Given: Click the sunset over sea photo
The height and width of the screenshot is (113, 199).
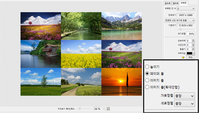Looking at the screenshot, I should coord(122,82).
